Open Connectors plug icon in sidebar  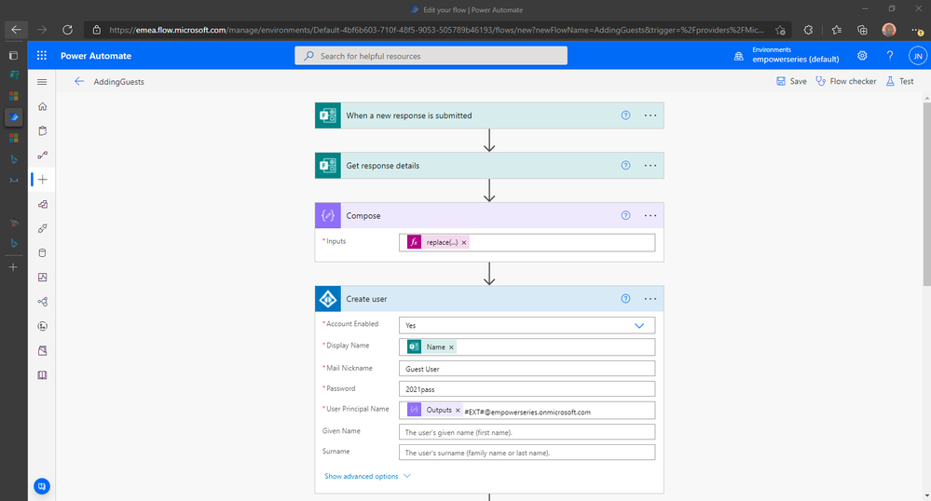point(42,228)
